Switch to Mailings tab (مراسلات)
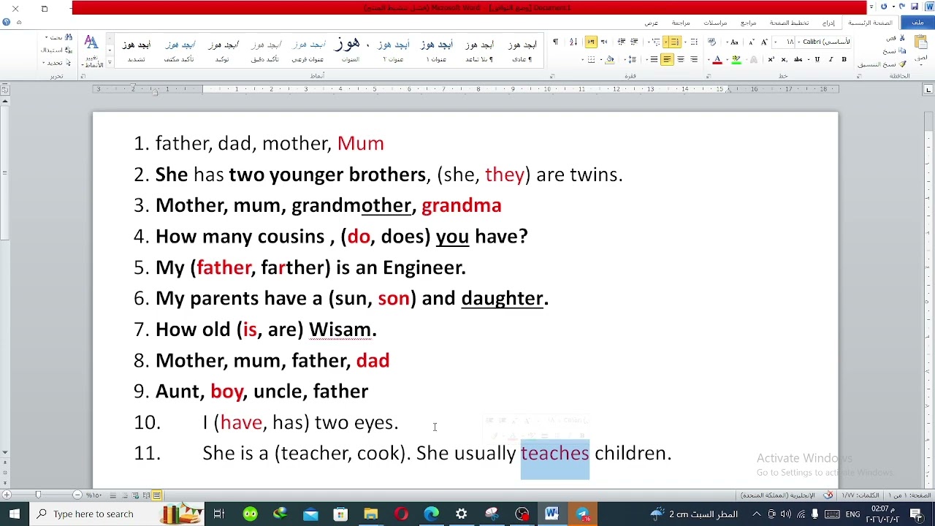Image resolution: width=935 pixels, height=526 pixels. pos(715,23)
